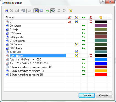This screenshot has height=102, width=116.
Task: Toggle crossed pencil on layer 0
Action: [70, 22]
